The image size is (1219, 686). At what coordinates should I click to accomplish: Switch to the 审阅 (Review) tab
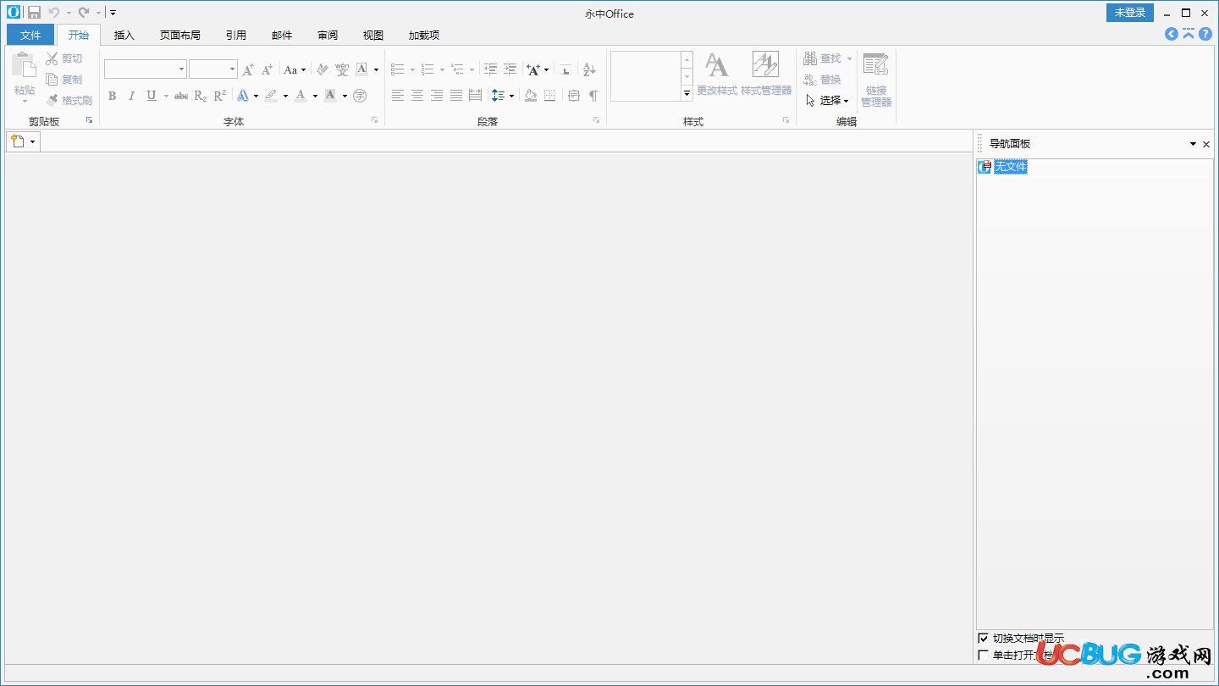(328, 35)
